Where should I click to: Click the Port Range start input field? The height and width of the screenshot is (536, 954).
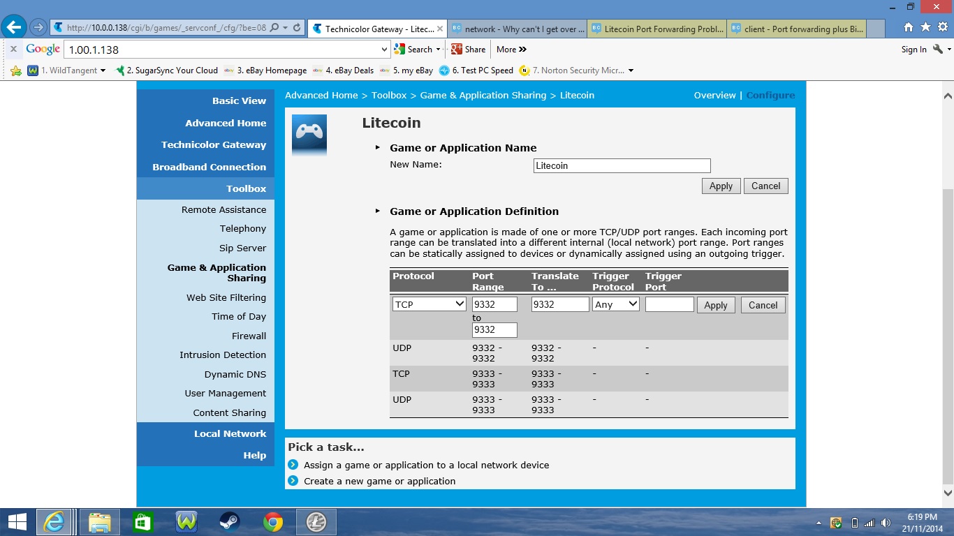494,304
